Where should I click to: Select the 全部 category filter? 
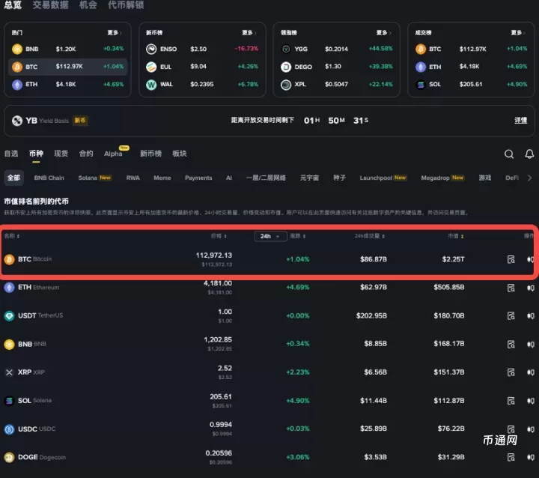pos(13,178)
